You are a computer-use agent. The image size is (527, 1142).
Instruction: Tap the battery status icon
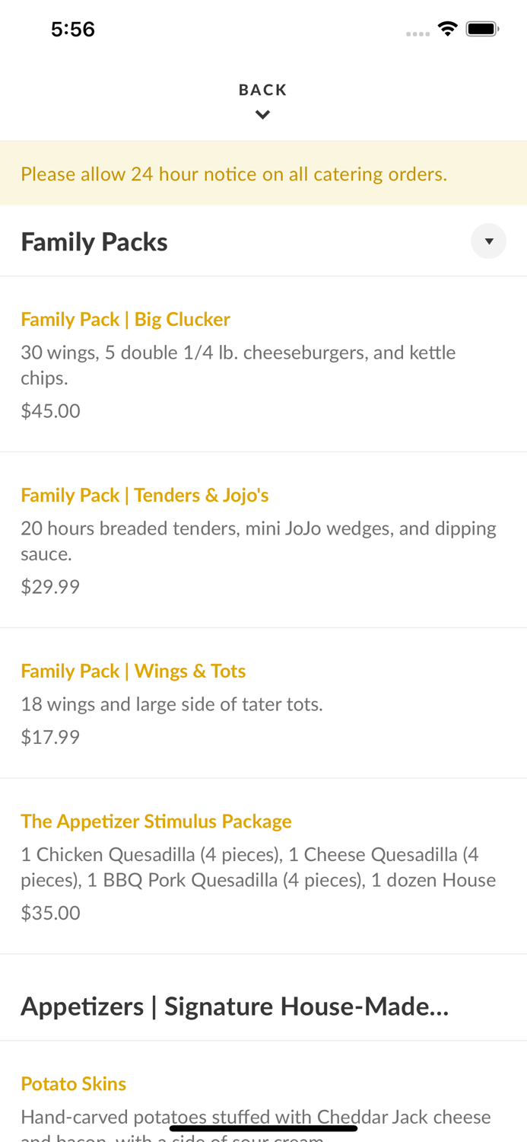(482, 29)
